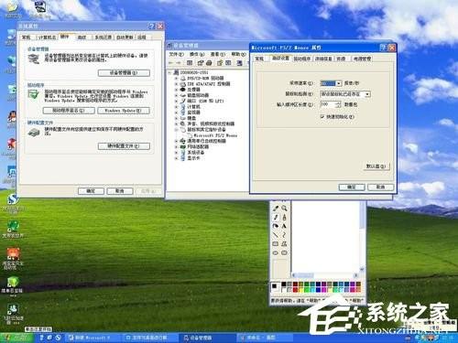Click the help question mark on mouse properties dialog

click(384, 48)
